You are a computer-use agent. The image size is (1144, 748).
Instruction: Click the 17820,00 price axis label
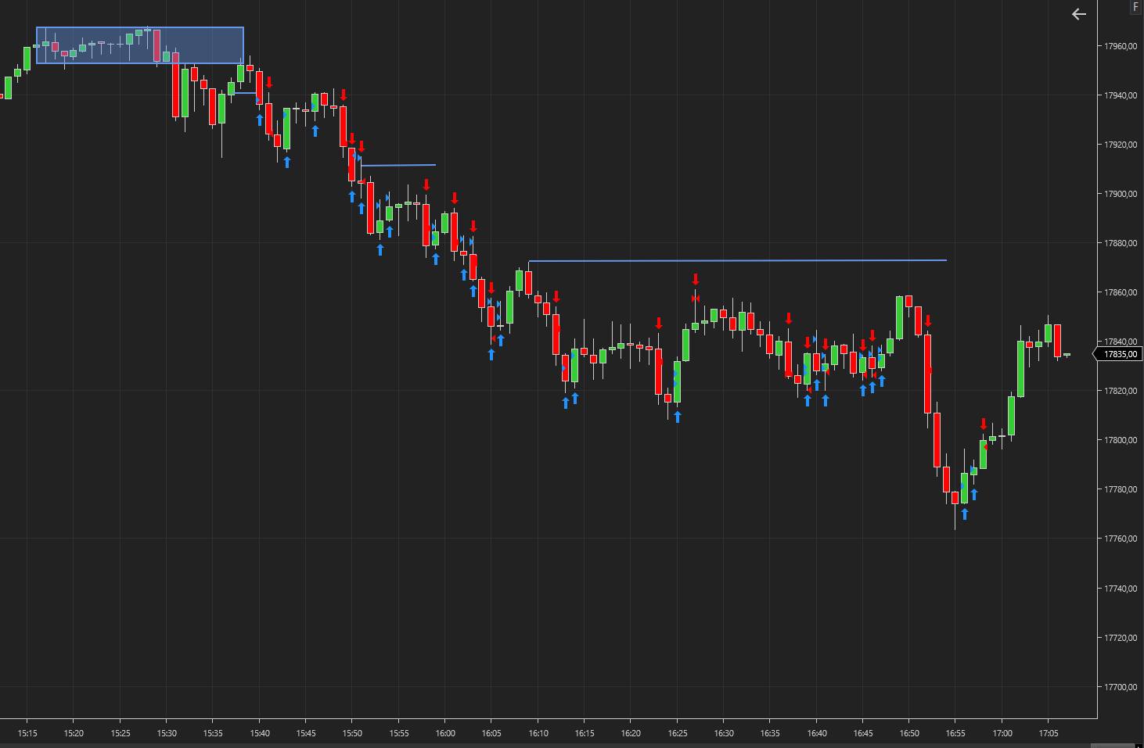pos(1121,391)
